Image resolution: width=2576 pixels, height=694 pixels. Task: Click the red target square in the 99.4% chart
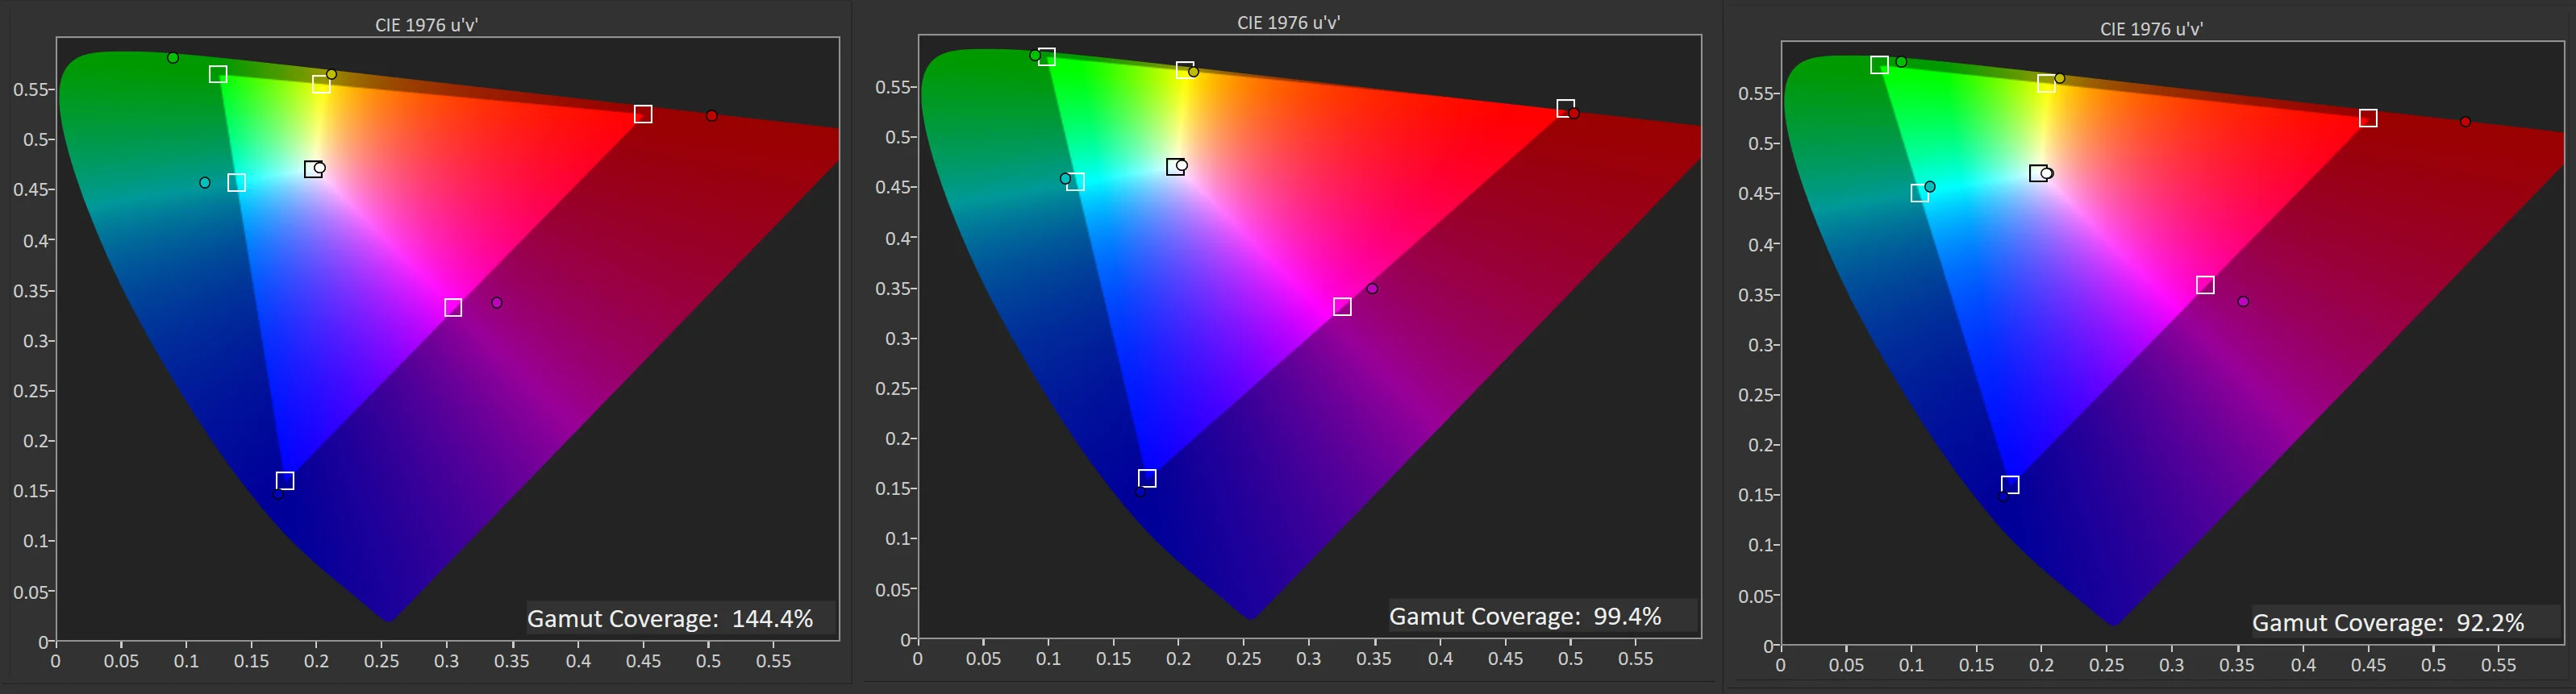[x=1566, y=109]
